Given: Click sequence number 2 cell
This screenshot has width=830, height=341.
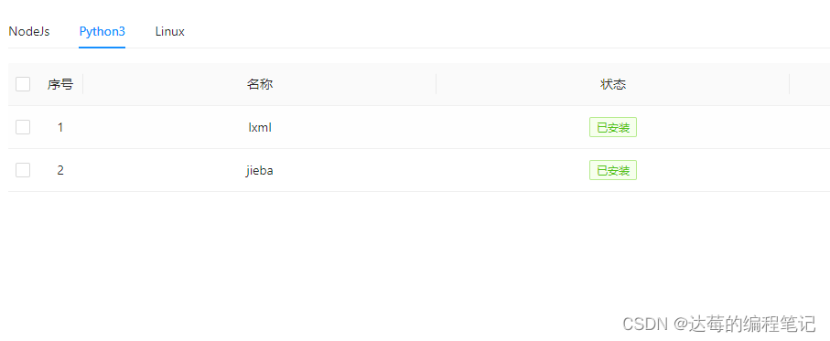Looking at the screenshot, I should pos(60,170).
